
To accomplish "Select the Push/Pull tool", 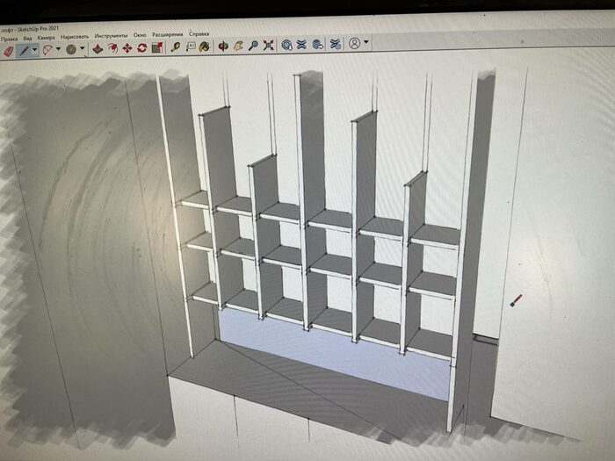I will tap(97, 48).
